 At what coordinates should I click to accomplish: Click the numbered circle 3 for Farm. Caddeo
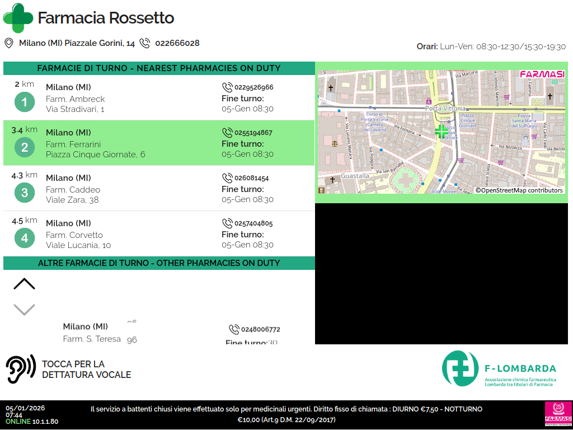tap(24, 193)
